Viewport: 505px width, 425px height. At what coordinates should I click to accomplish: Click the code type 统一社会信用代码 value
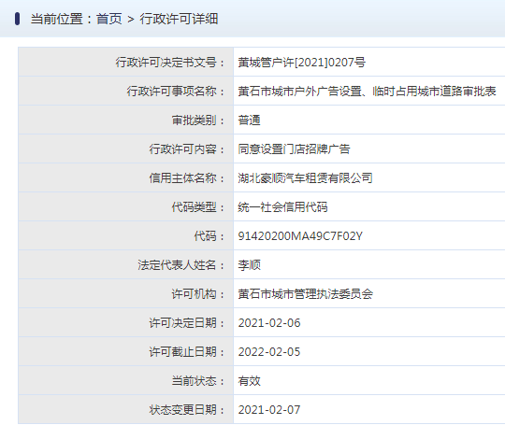pos(282,206)
